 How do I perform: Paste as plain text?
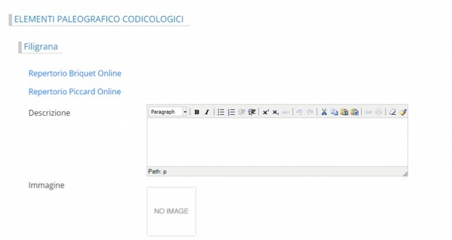pos(344,112)
